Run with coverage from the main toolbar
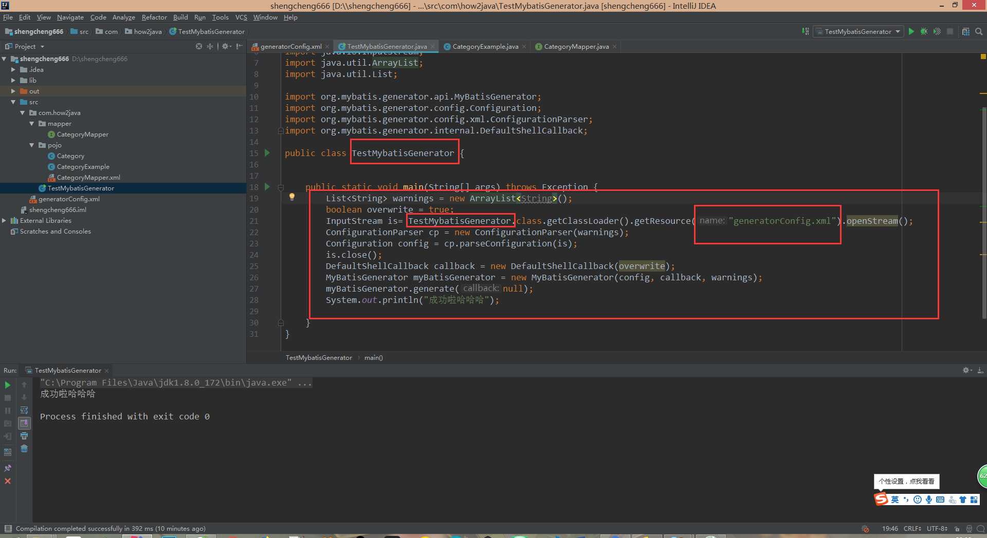The width and height of the screenshot is (987, 538). tap(937, 31)
